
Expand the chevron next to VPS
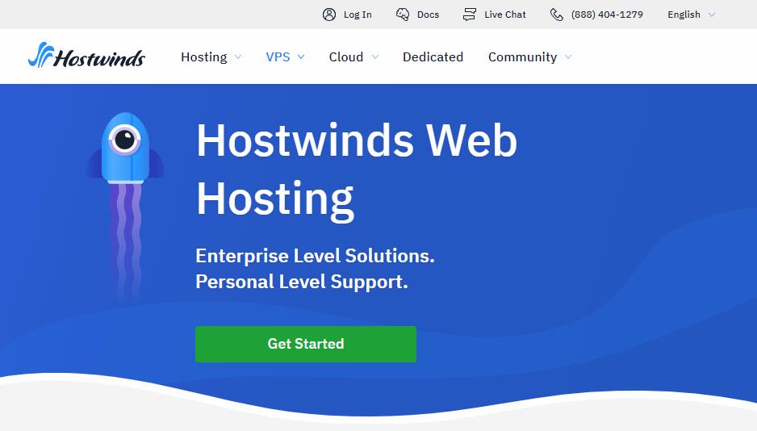(301, 57)
